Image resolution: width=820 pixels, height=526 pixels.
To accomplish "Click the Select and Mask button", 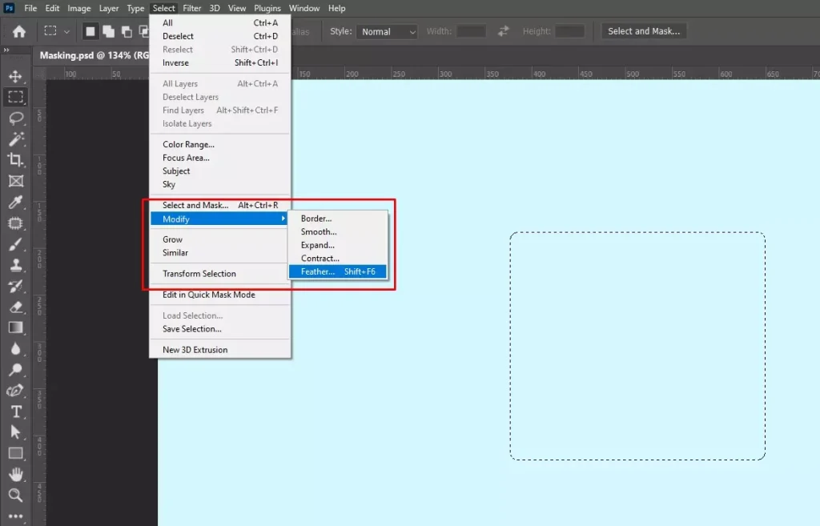I will pyautogui.click(x=643, y=31).
